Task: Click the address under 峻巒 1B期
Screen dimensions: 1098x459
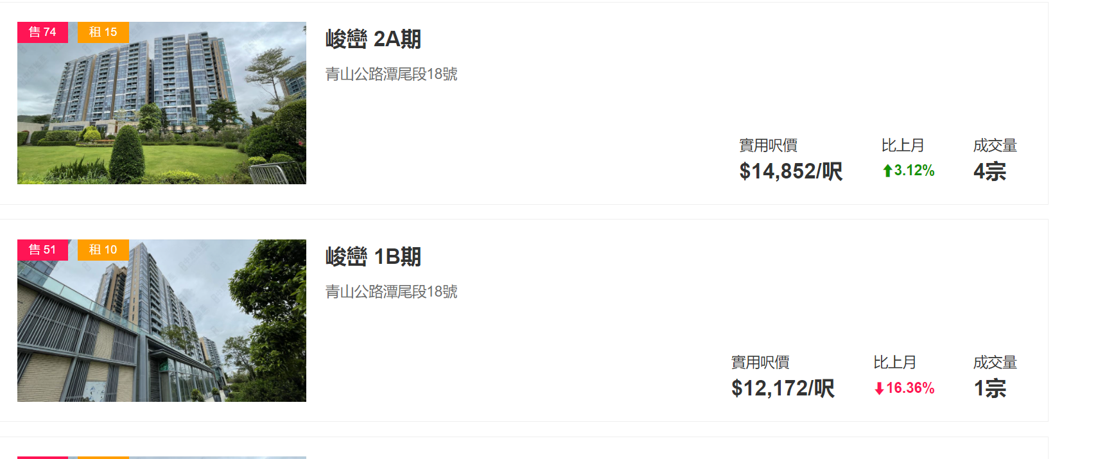Action: [x=391, y=292]
